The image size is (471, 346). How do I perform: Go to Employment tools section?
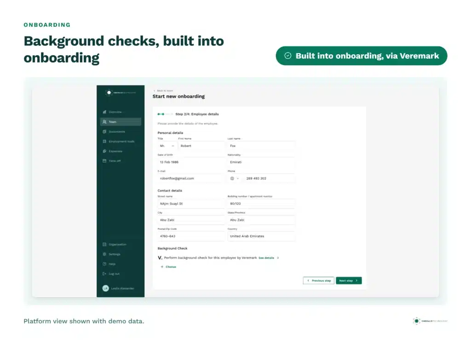point(121,142)
